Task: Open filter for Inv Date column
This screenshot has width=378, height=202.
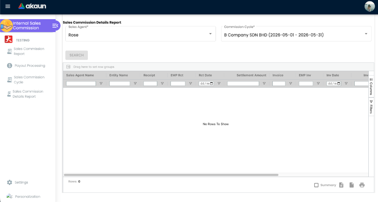Action: pyautogui.click(x=346, y=84)
